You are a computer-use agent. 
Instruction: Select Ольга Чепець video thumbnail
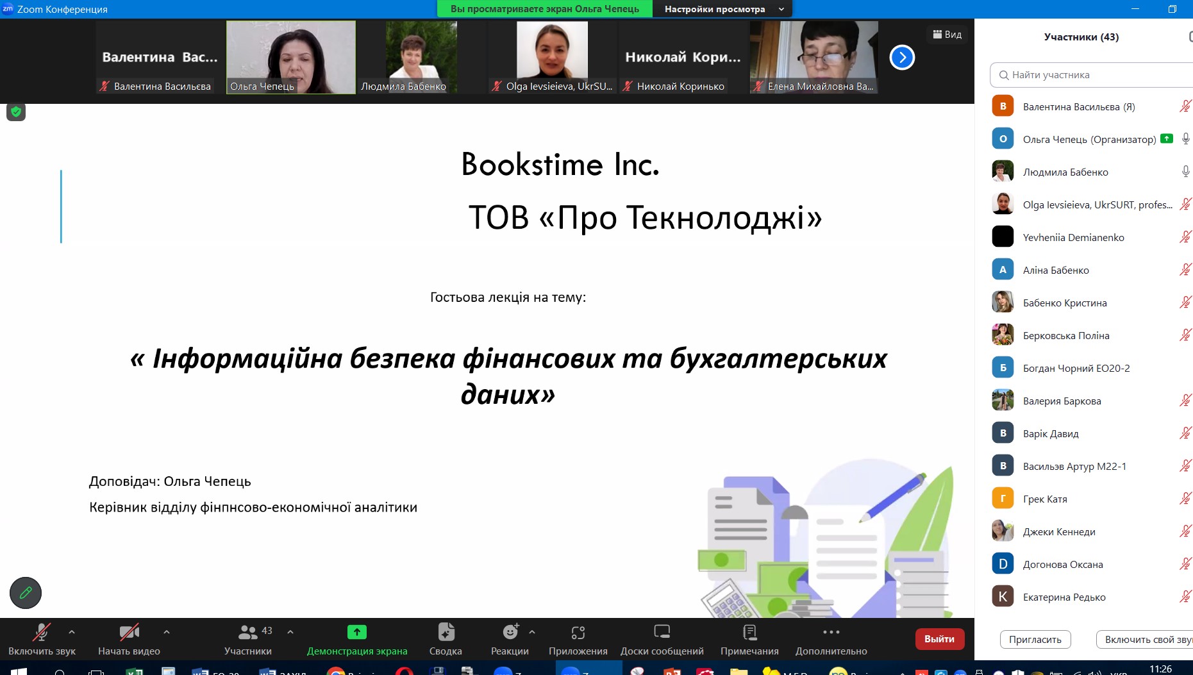(291, 58)
